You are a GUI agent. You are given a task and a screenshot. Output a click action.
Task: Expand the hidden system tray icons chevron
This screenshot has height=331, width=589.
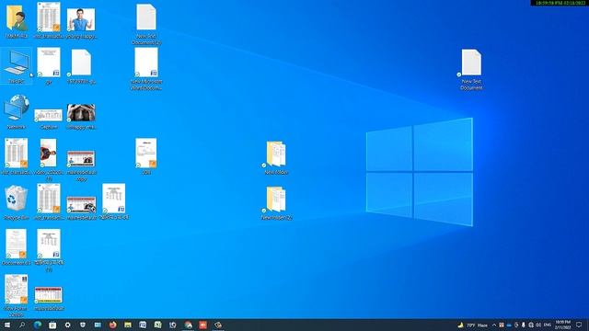click(494, 325)
